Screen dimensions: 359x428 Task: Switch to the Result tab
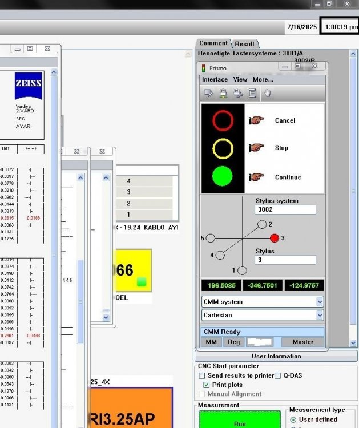(245, 44)
